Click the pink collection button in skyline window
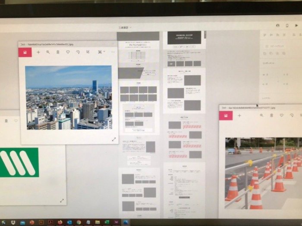Image resolution: width=302 pixels, height=226 pixels. click(25, 52)
